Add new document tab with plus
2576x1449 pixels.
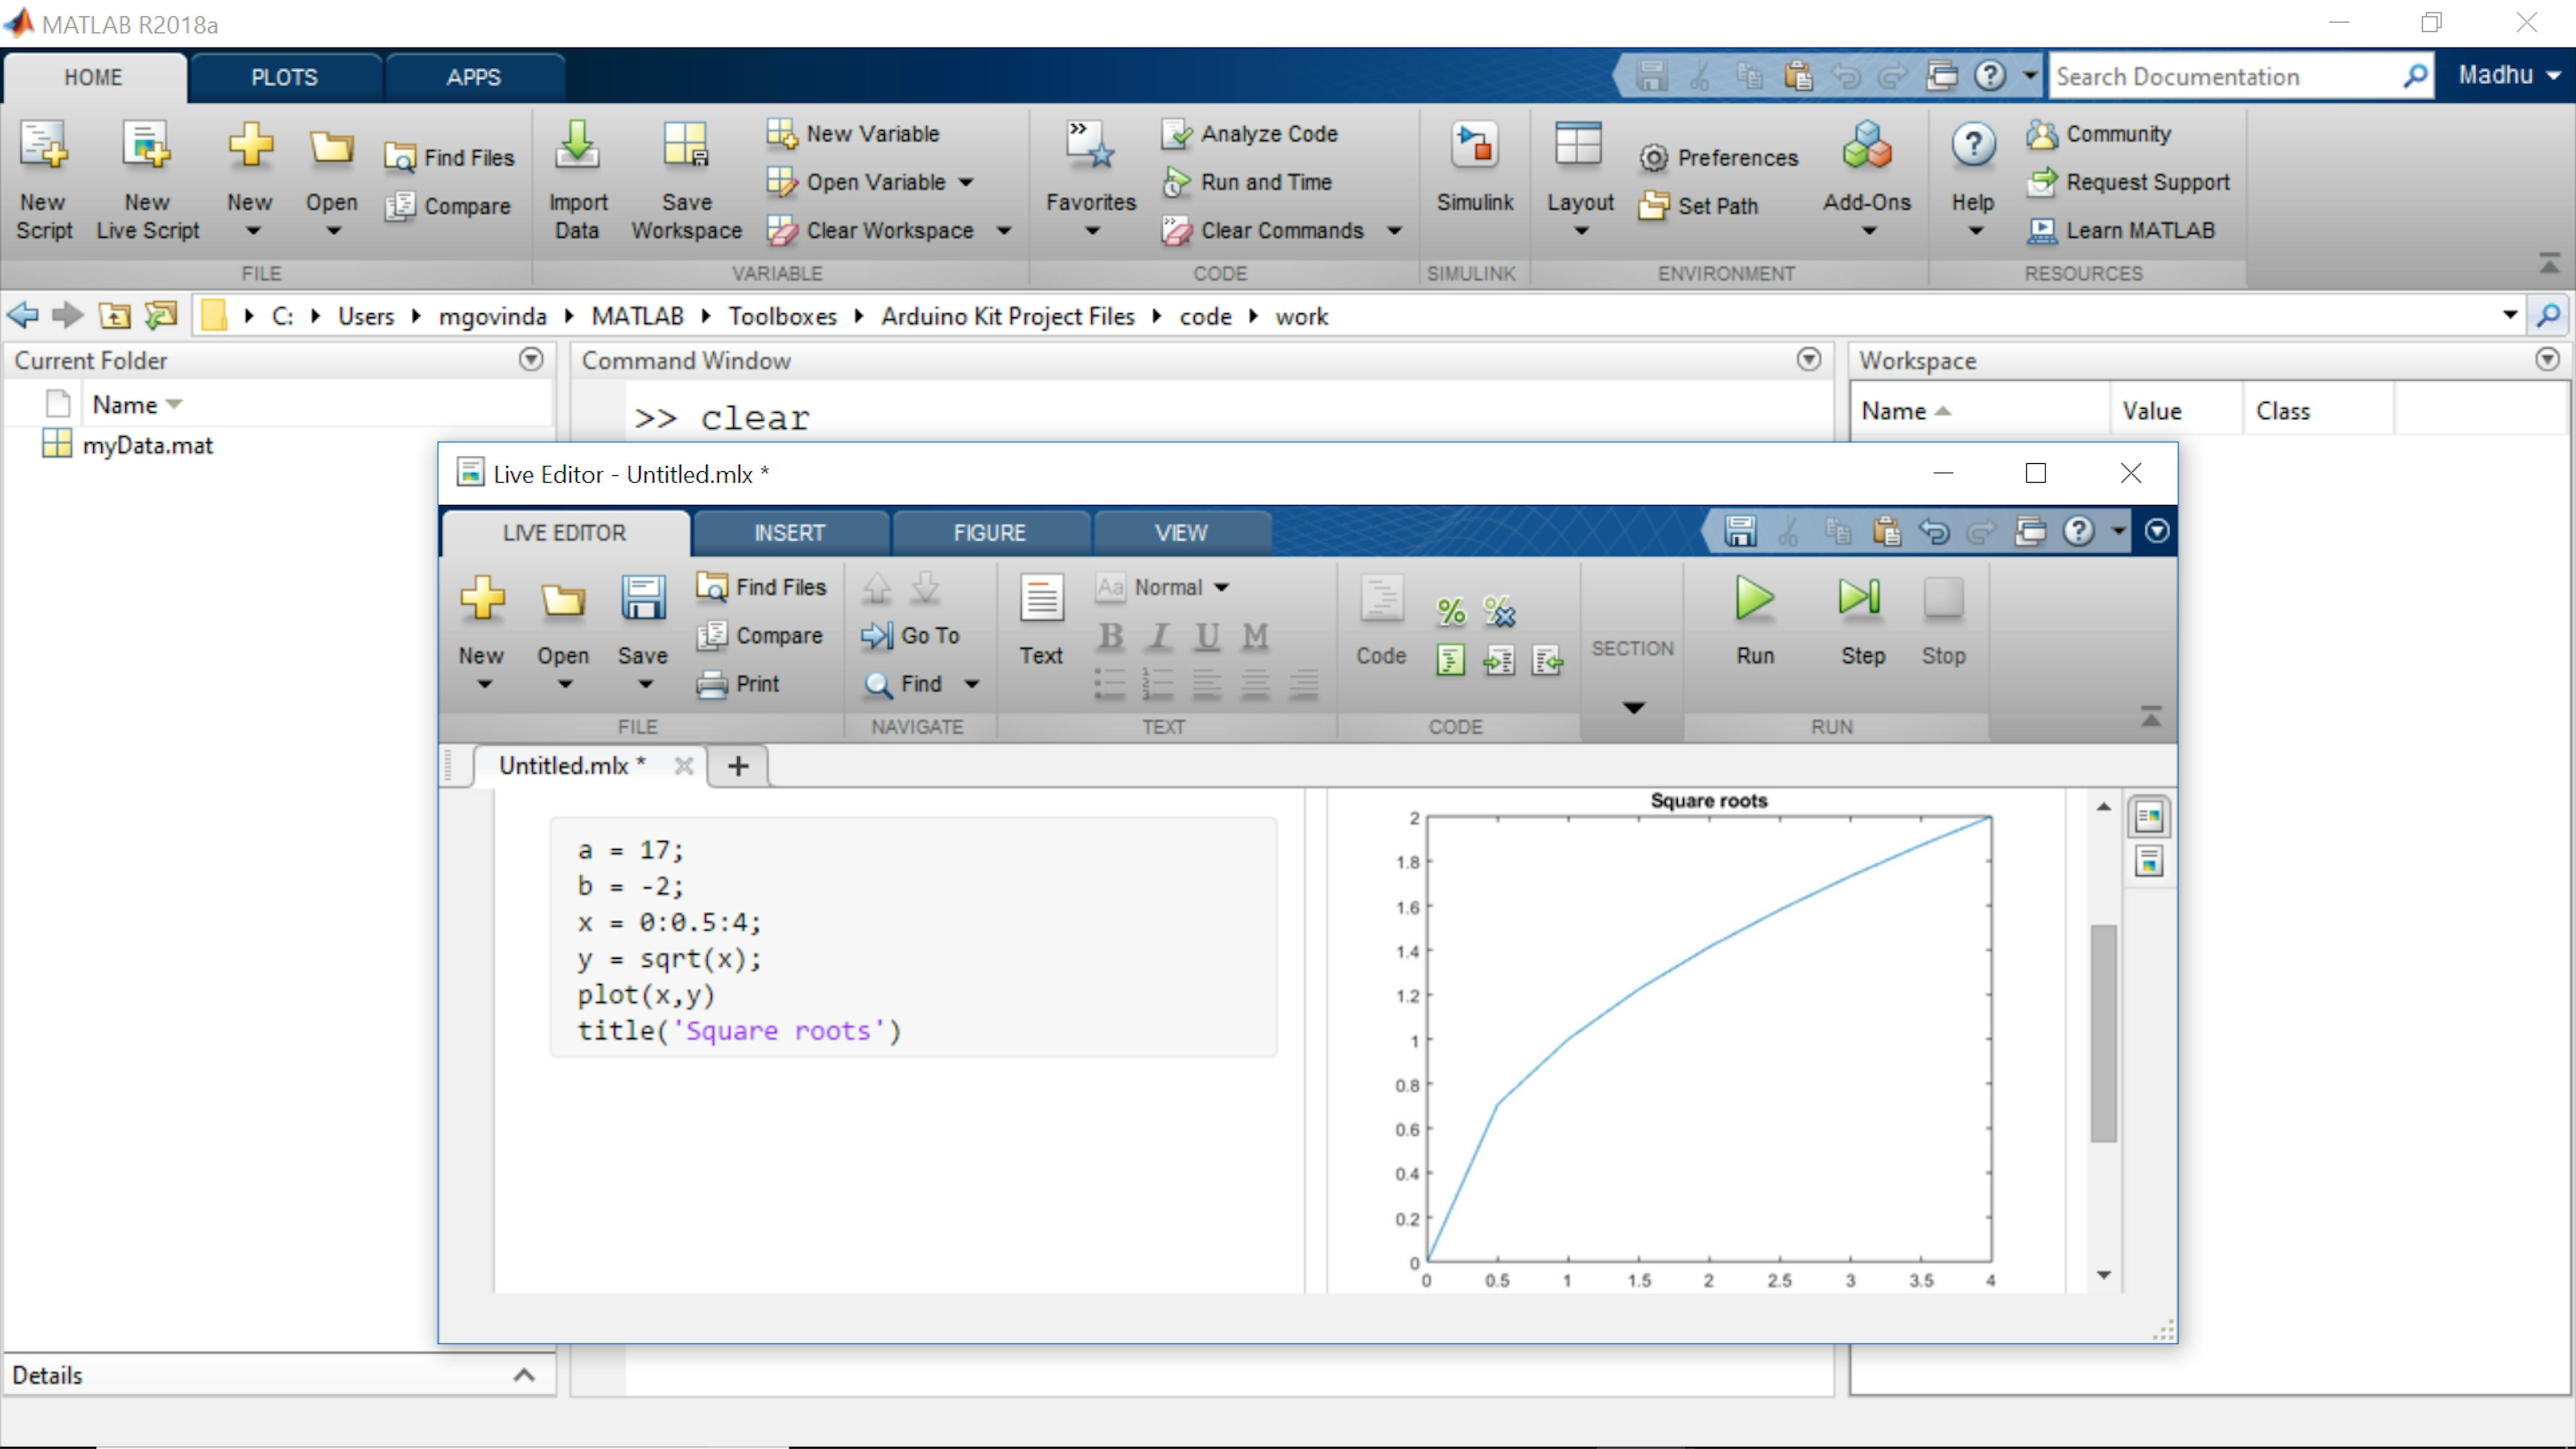(x=738, y=766)
